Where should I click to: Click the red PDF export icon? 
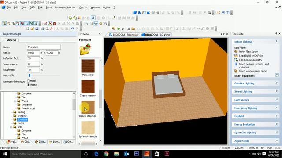pyautogui.click(x=52, y=29)
